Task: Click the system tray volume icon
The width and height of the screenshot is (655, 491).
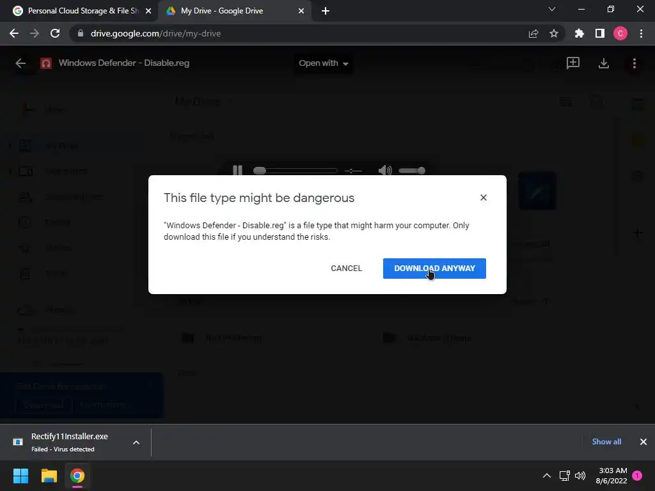Action: (580, 476)
